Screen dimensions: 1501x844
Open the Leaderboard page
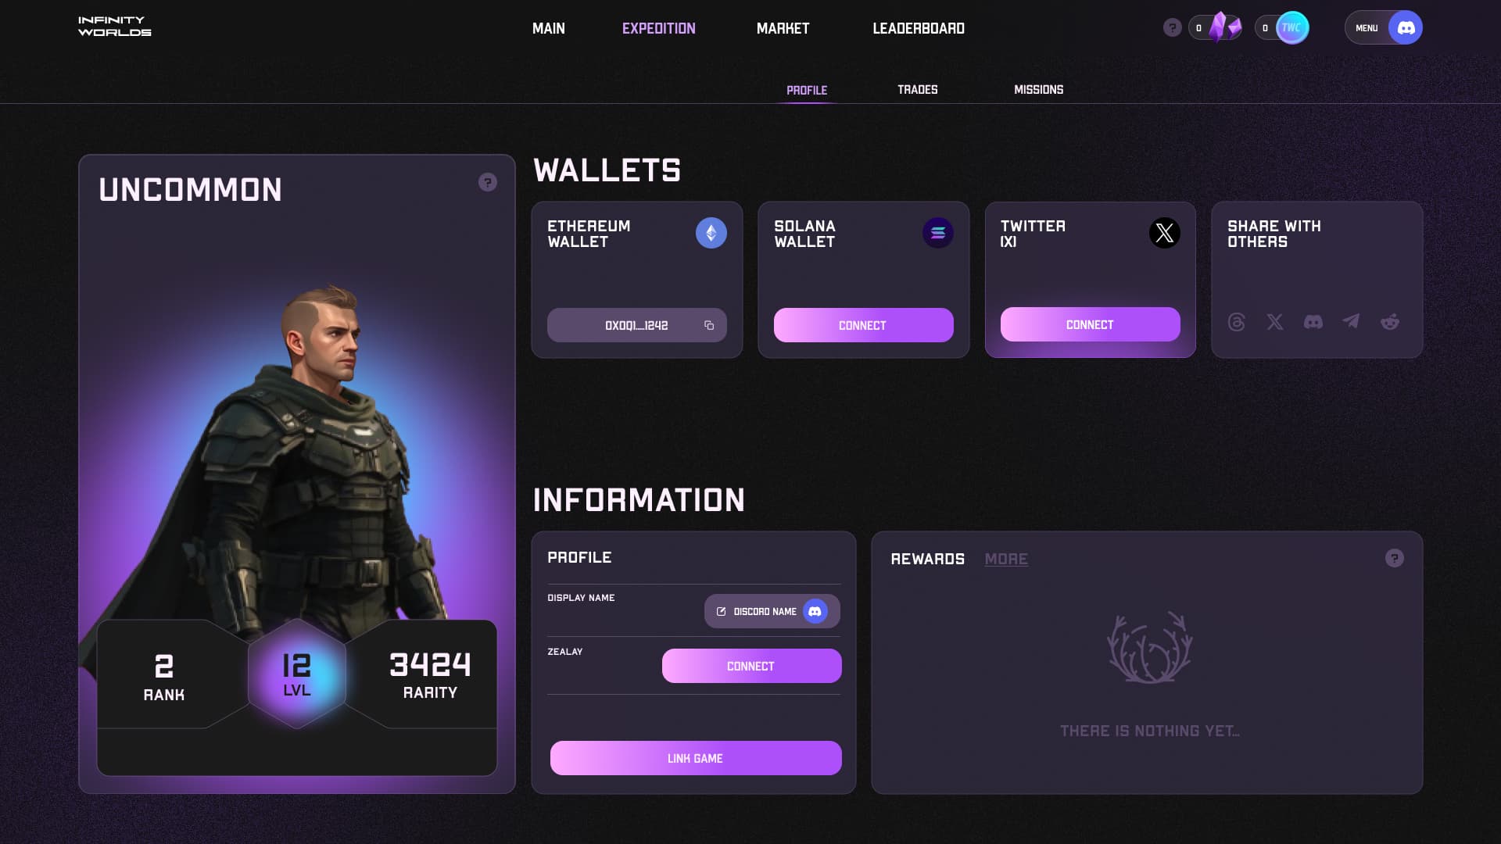tap(918, 28)
